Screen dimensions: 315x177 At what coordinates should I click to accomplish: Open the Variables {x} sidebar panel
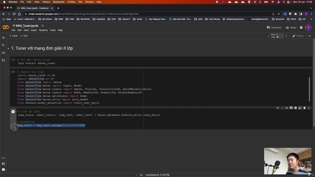(3, 53)
